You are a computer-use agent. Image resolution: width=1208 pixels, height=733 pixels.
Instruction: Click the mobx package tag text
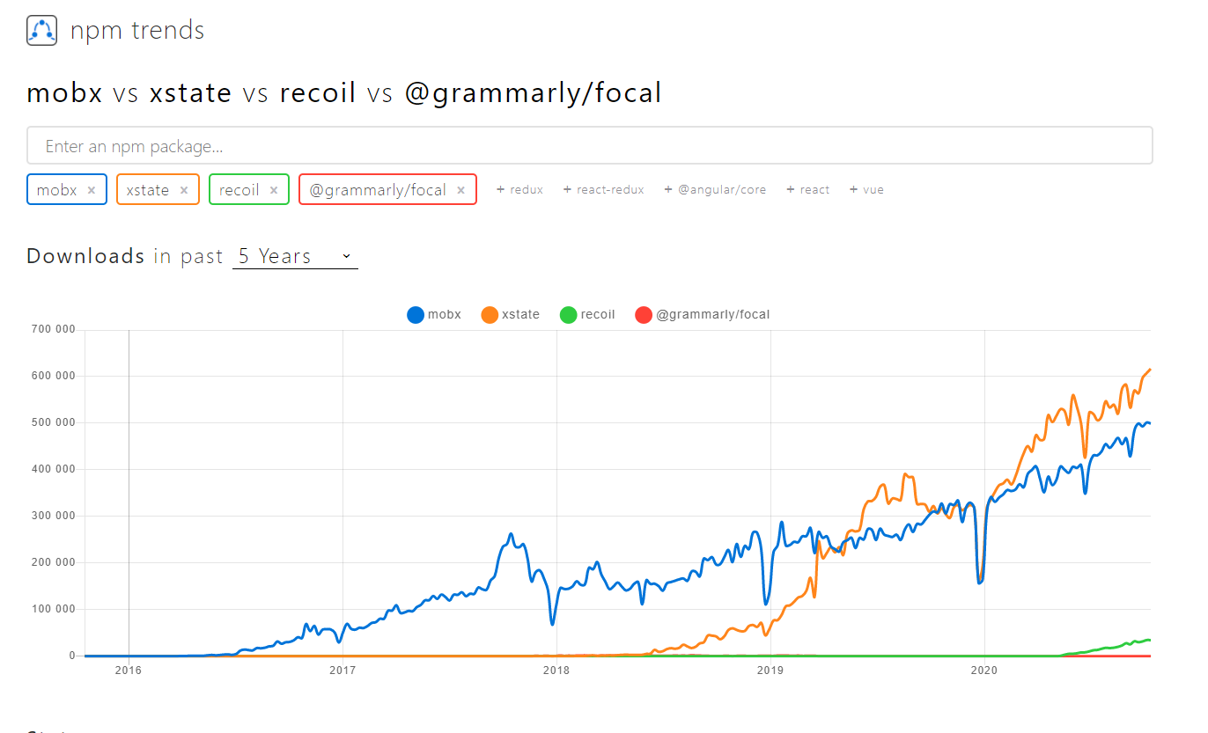pos(57,190)
